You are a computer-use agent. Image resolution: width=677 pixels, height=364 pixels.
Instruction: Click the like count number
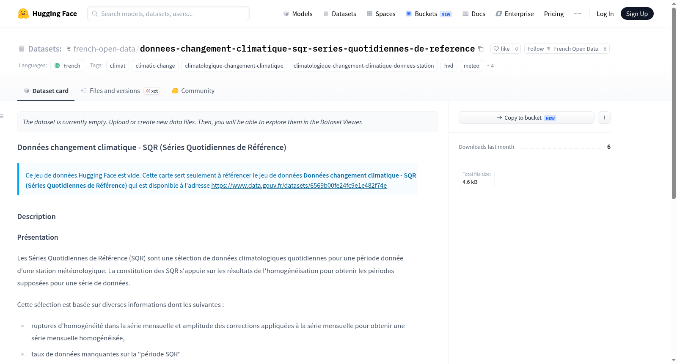(x=517, y=49)
